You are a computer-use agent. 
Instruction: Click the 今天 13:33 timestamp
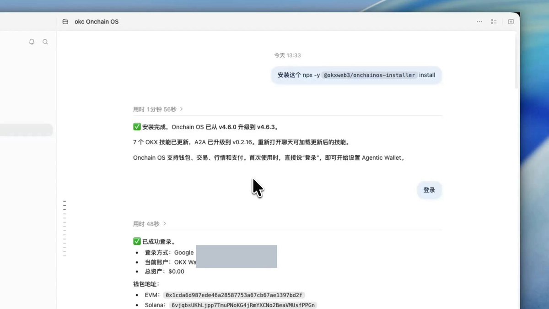287,55
